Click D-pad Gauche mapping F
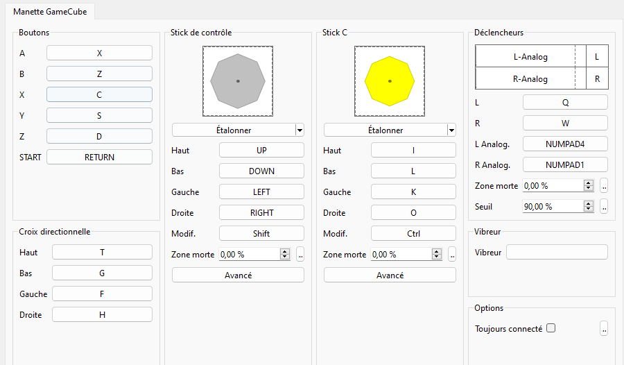624x365 pixels. click(102, 294)
